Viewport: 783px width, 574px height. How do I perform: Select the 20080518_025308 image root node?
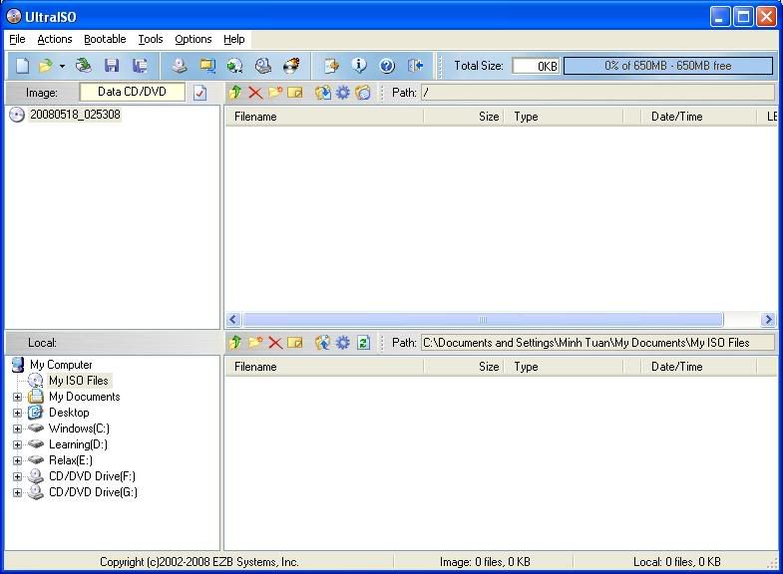tap(75, 115)
